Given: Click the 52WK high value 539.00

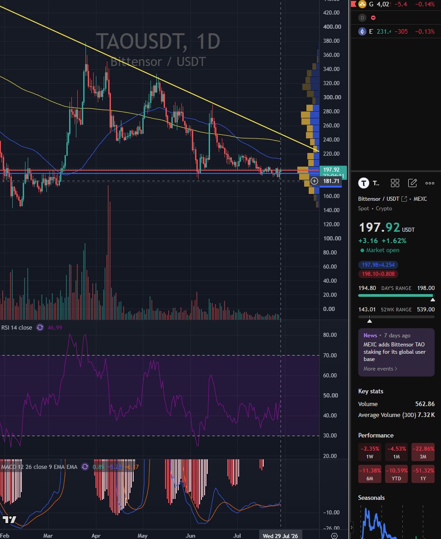Looking at the screenshot, I should [426, 310].
